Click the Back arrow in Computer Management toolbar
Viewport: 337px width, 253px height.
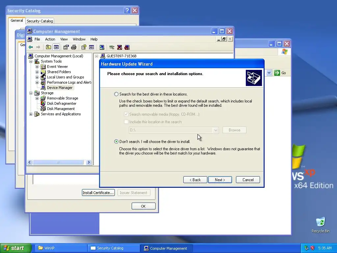tap(31, 47)
